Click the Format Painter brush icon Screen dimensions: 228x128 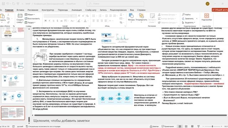tap(8, 22)
